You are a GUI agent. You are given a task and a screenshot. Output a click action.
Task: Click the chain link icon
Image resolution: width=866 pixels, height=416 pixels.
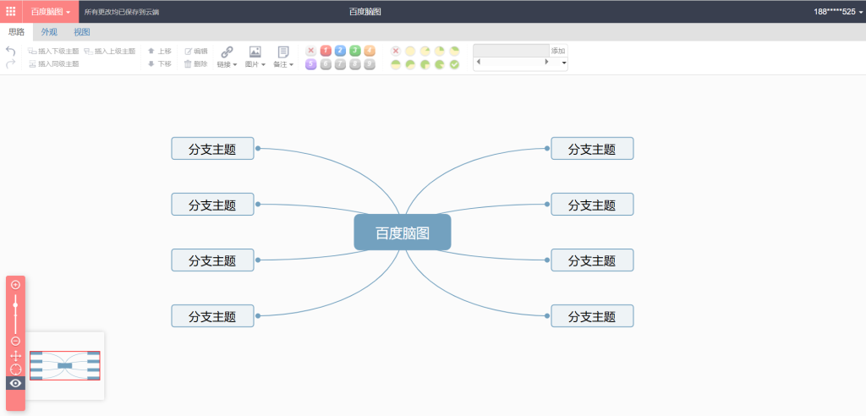227,52
